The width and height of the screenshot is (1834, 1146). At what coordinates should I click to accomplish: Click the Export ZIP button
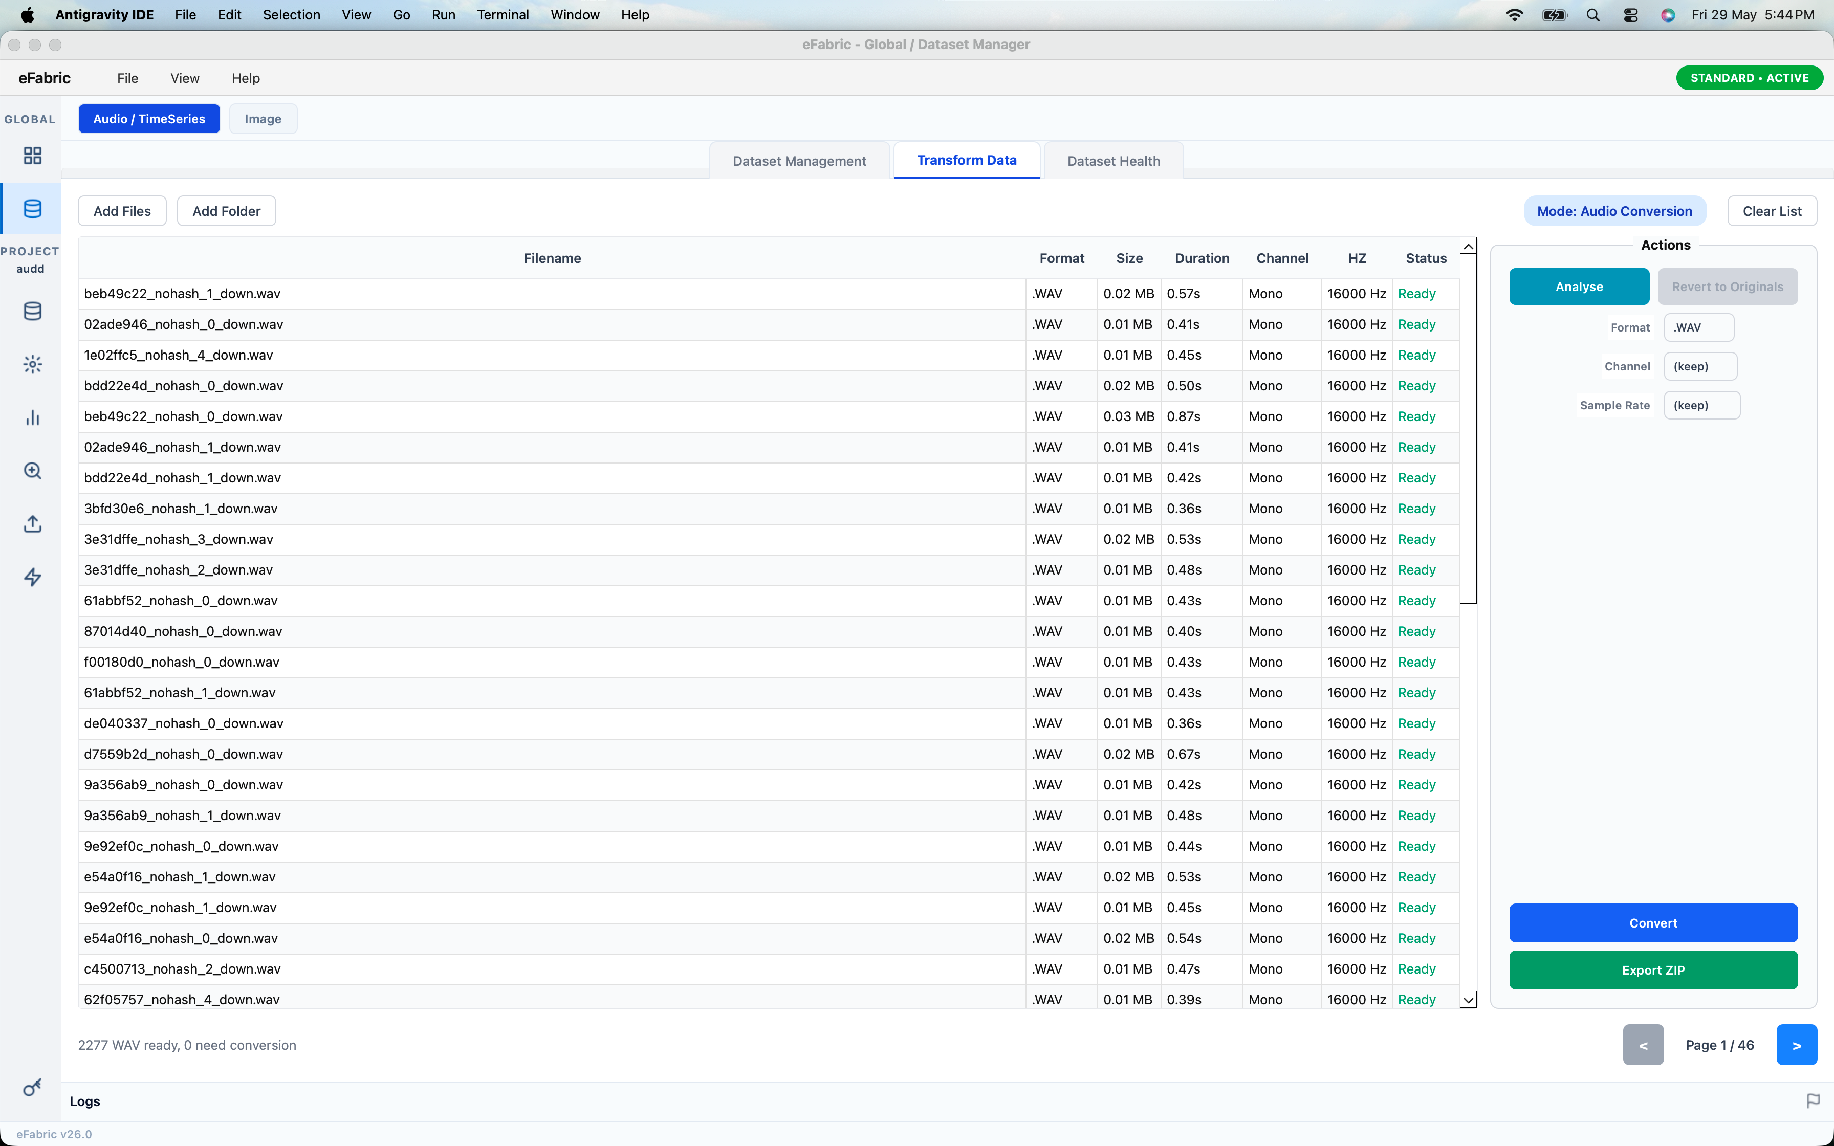coord(1653,969)
